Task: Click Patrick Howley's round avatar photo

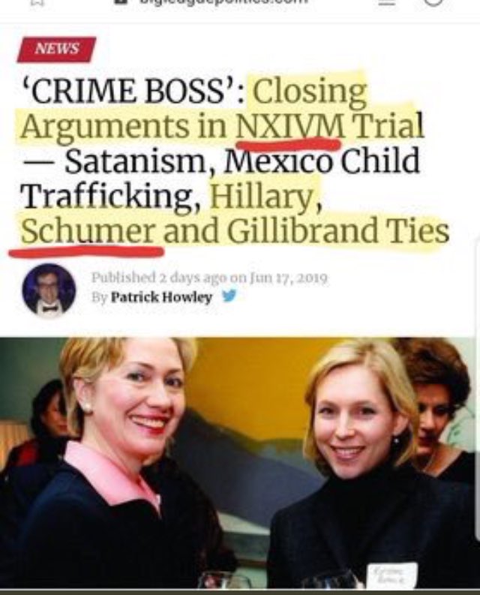Action: 49,290
